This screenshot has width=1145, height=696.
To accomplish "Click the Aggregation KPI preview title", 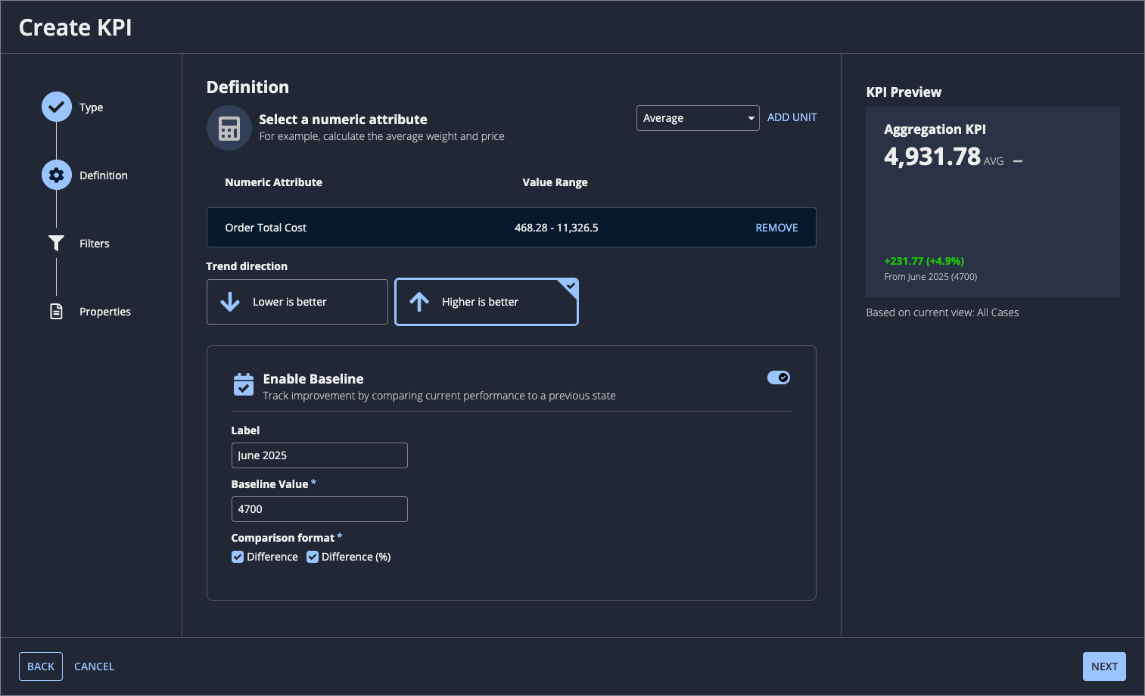I will click(935, 129).
